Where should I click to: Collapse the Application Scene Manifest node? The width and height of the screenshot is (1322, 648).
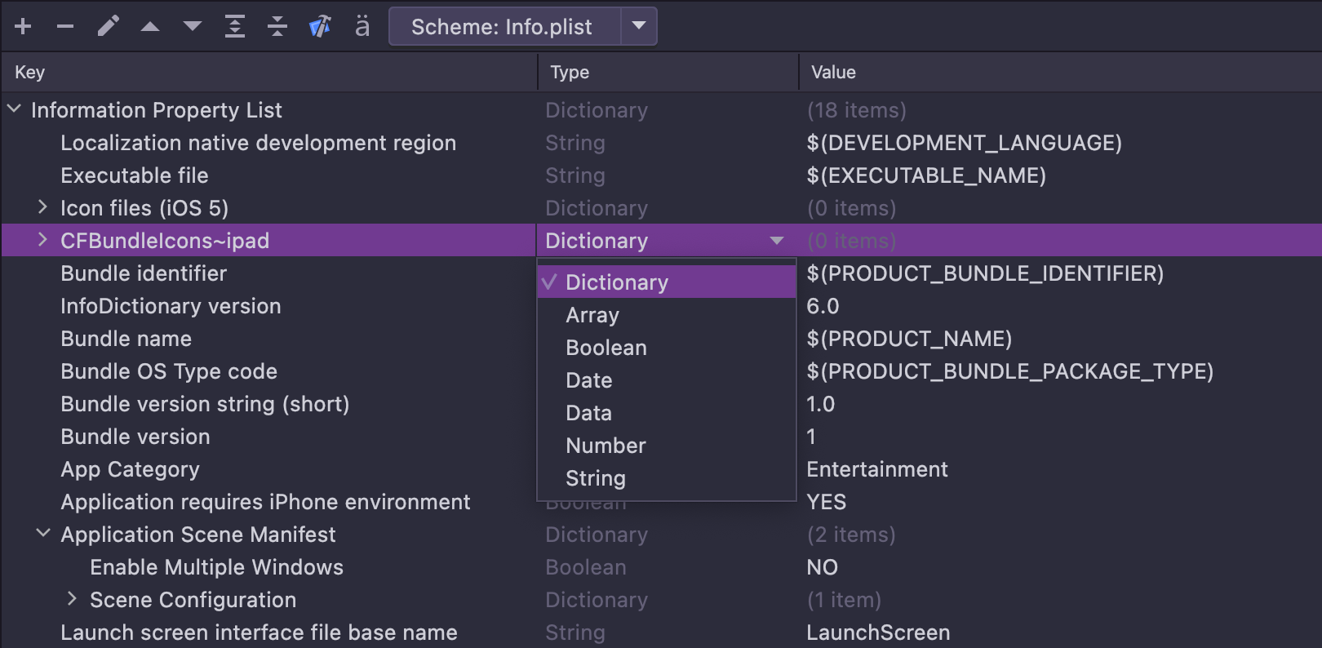tap(43, 534)
